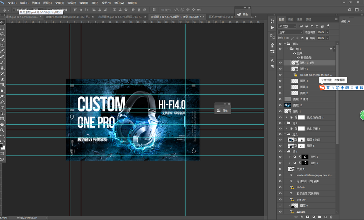Screen dimensions: 364x220
Task: Click the link layers chain icon
Action: [296, 217]
